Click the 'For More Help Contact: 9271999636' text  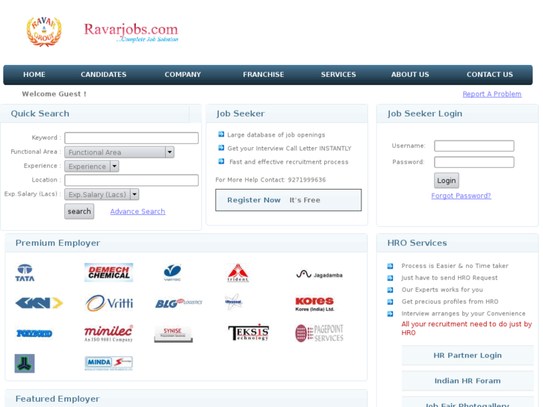point(270,180)
